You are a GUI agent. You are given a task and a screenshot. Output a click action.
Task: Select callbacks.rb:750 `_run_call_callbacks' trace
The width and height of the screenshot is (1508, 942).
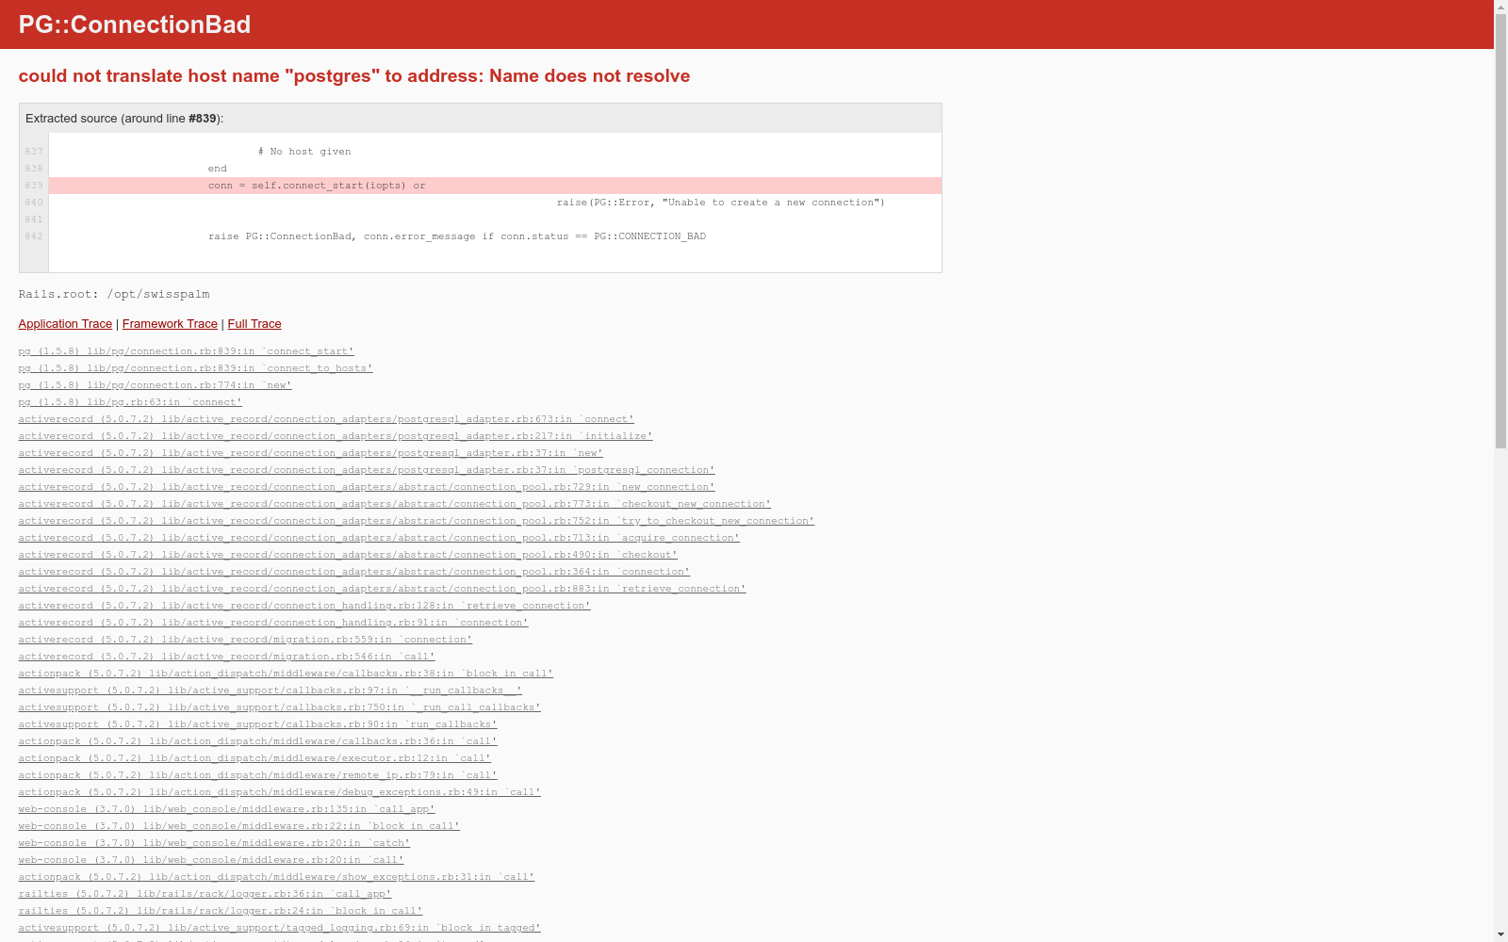click(x=279, y=707)
